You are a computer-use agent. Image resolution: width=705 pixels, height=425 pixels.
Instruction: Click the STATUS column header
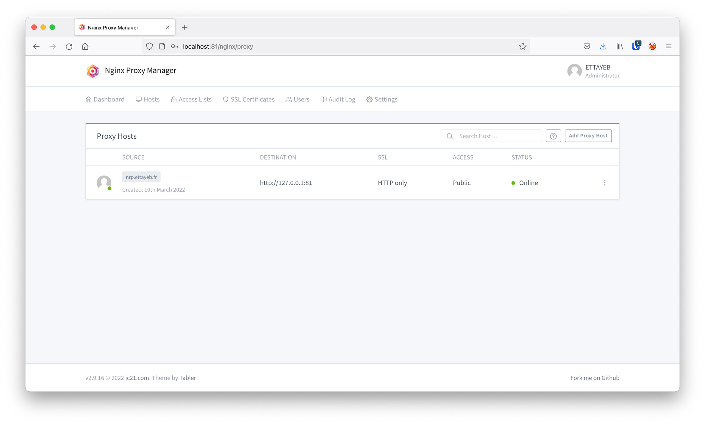(x=522, y=157)
